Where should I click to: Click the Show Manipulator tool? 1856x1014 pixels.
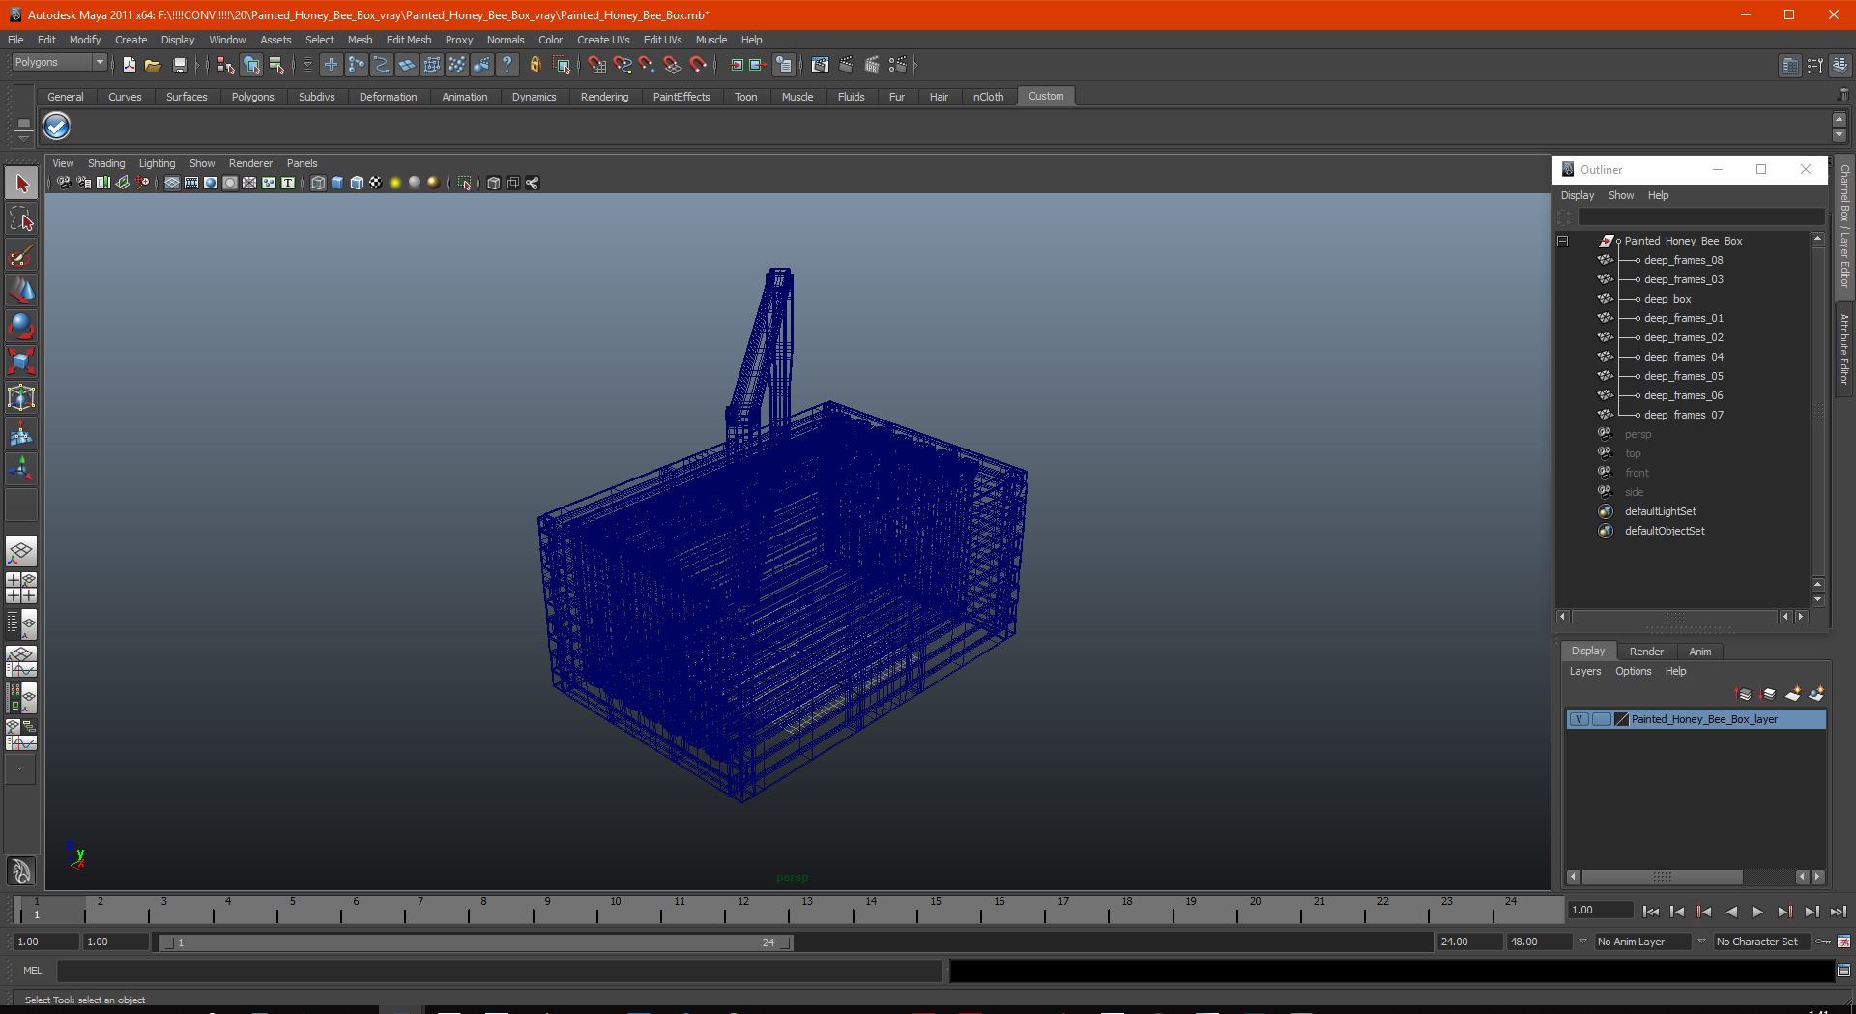(21, 469)
